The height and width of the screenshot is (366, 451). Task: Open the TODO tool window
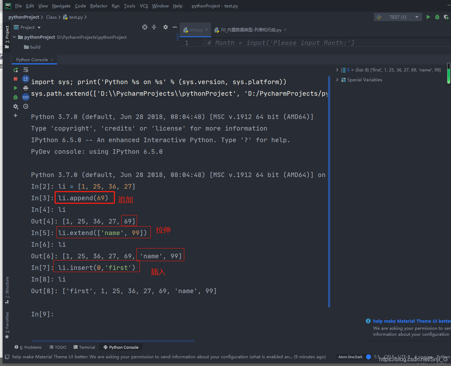click(58, 347)
